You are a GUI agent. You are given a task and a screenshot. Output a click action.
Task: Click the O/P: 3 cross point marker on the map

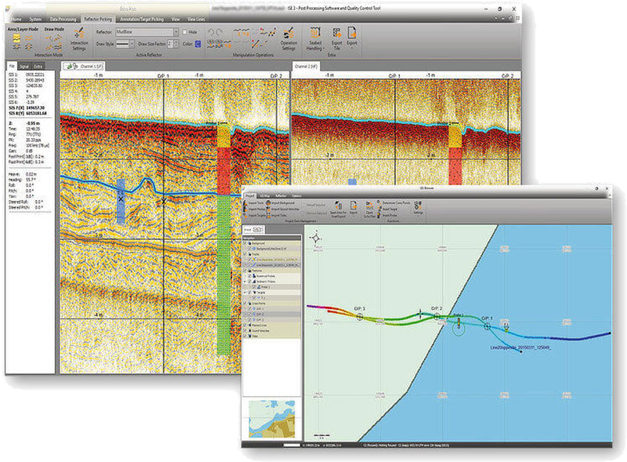pos(360,317)
